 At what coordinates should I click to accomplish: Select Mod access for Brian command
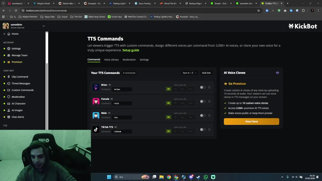190,89
